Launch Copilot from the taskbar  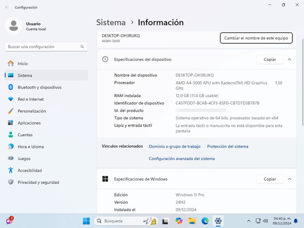pyautogui.click(x=179, y=221)
